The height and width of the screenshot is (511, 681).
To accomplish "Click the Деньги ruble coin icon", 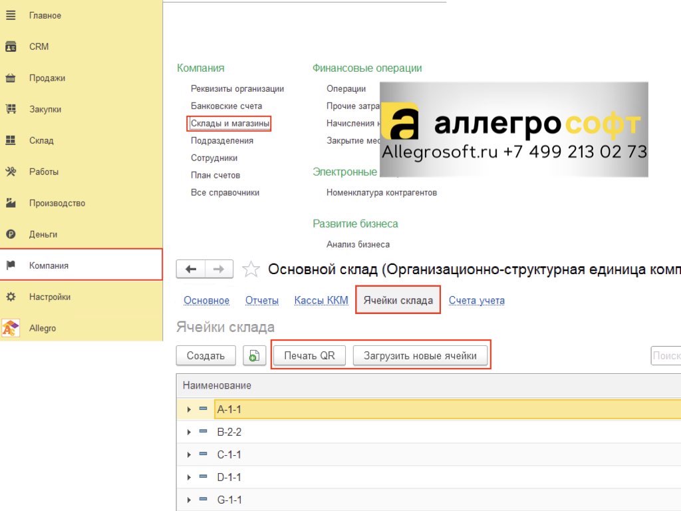I will pos(11,234).
